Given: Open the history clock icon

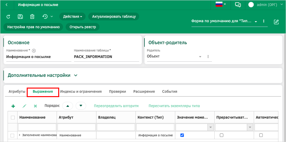Looking at the screenshot, I should pos(45,16).
